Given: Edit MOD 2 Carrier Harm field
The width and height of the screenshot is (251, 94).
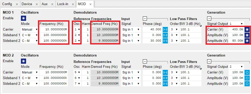Looking at the screenshot, I should pyautogui.click(x=86, y=72).
